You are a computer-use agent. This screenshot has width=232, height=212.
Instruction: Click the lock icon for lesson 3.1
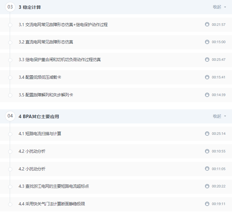207,24
